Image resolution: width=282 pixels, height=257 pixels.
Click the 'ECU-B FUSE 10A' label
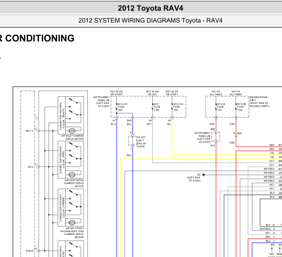coord(221,107)
